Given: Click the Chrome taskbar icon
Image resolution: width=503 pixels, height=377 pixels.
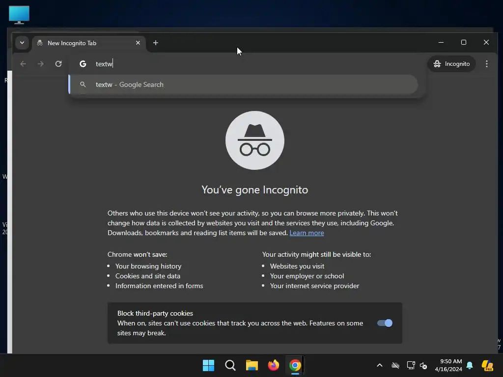Looking at the screenshot, I should 295,365.
